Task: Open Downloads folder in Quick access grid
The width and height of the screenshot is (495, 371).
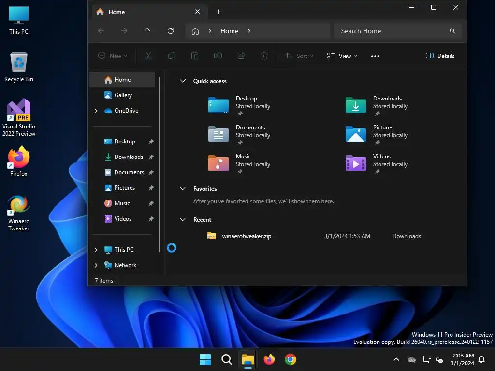Action: [377, 105]
